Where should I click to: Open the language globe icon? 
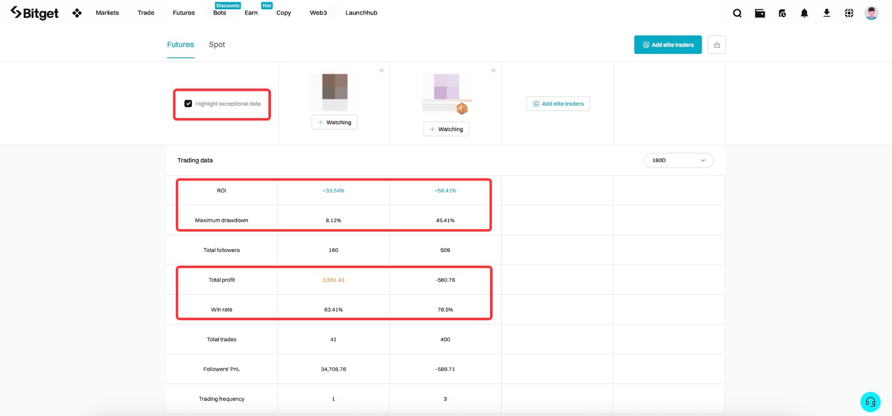click(x=849, y=13)
